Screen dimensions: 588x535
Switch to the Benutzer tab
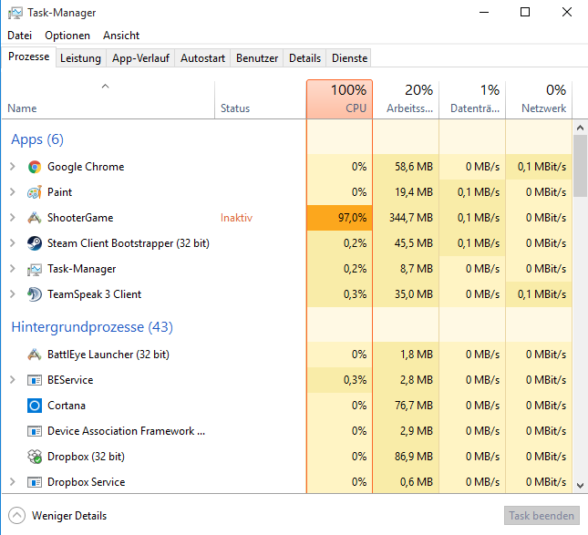(x=257, y=58)
